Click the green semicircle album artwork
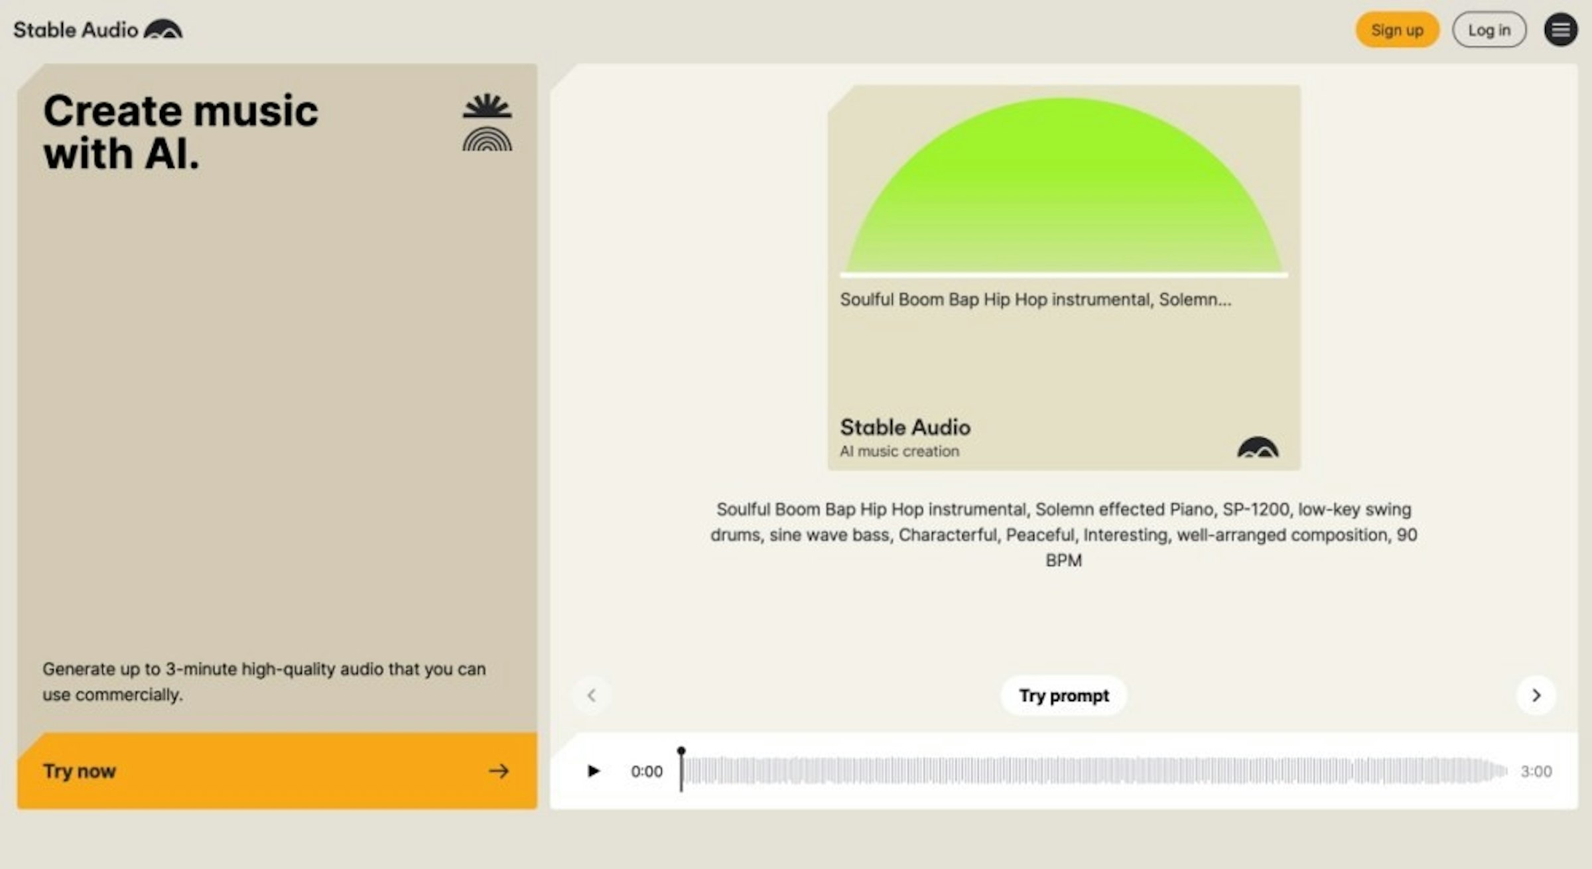The image size is (1592, 869). pos(1063,186)
